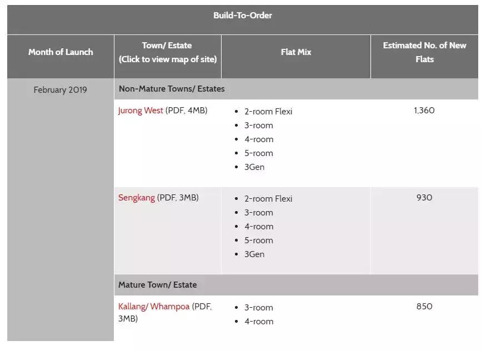Viewport: 481px width, 351px height.
Task: Click 5-room in the Jurong West row
Action: click(x=259, y=153)
